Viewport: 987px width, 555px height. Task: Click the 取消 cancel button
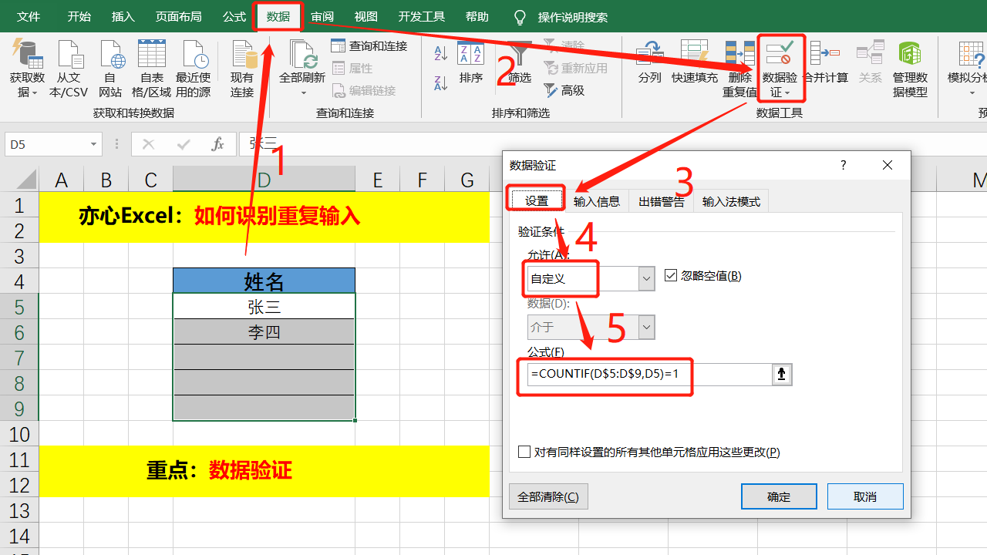click(x=865, y=497)
